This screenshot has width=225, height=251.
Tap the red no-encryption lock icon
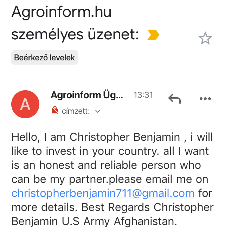(x=55, y=110)
